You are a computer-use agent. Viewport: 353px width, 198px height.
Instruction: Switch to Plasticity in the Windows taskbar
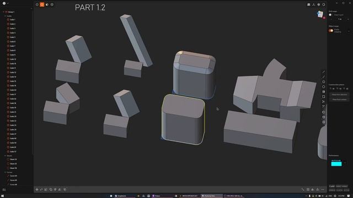tap(211, 196)
